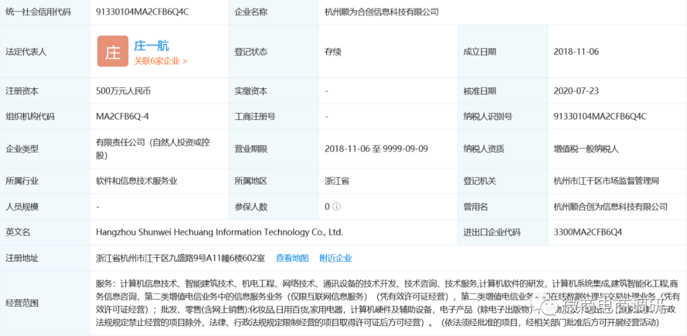The image size is (687, 336).
Task: Click the info icon next to 参保人数 0
Action: 337,206
